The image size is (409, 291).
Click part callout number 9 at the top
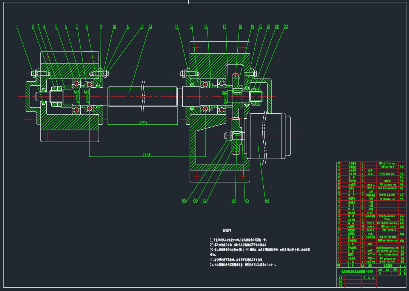tap(101, 27)
